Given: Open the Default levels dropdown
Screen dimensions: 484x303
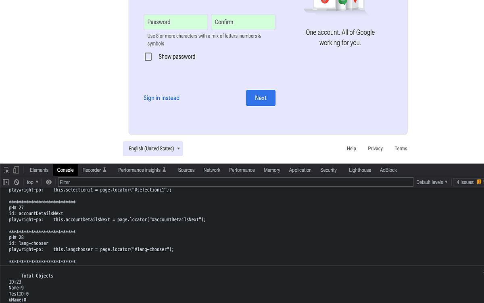Looking at the screenshot, I should pyautogui.click(x=432, y=182).
